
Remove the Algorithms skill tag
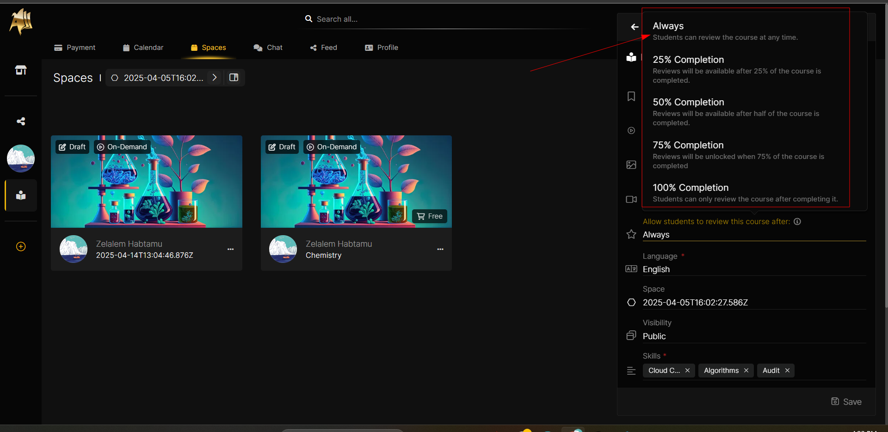point(746,371)
